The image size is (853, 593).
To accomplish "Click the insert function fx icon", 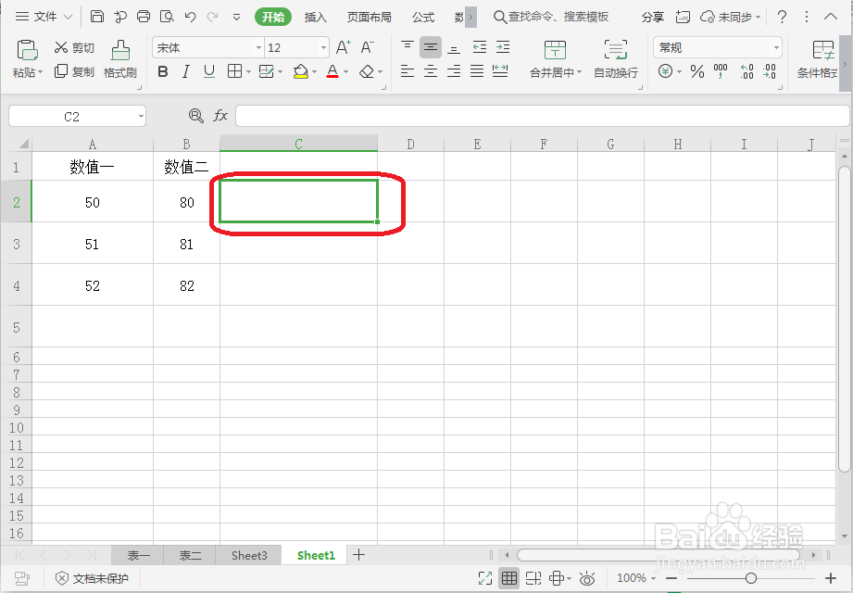I will [220, 115].
